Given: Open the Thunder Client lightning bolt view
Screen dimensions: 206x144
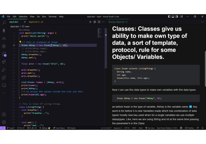Looking at the screenshot, I should [x=4, y=46].
